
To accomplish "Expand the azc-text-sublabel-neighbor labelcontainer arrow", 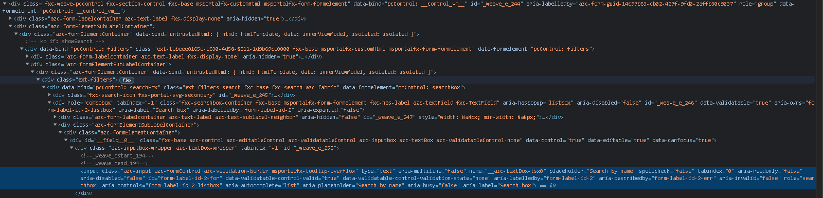I will pyautogui.click(x=55, y=117).
